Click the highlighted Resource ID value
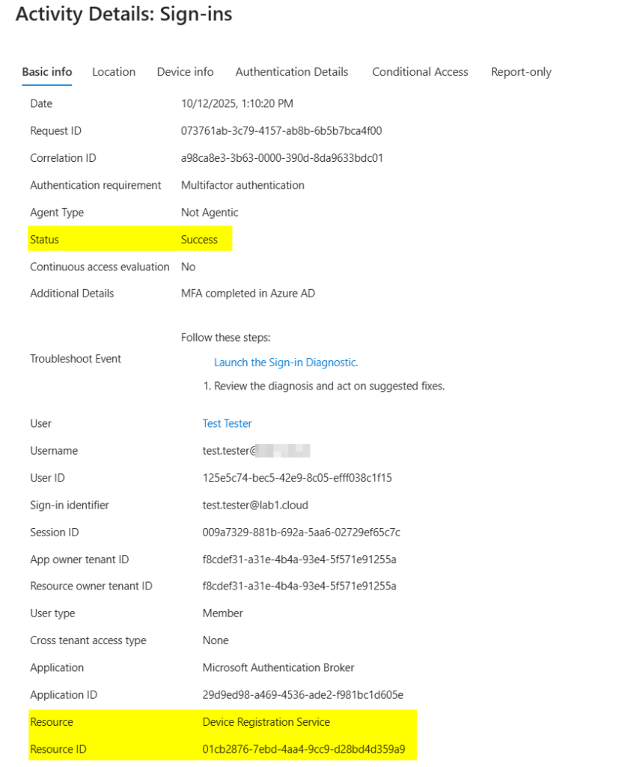Image resolution: width=619 pixels, height=767 pixels. [303, 749]
